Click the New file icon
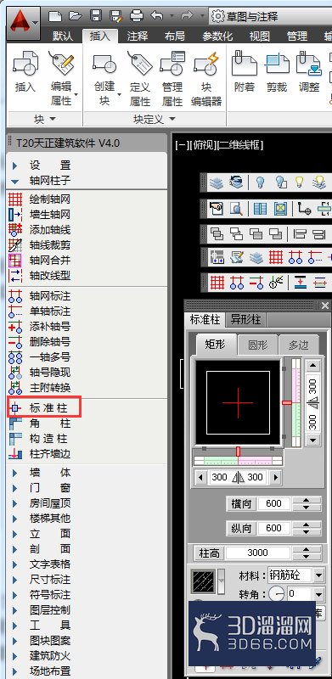 pos(54,16)
